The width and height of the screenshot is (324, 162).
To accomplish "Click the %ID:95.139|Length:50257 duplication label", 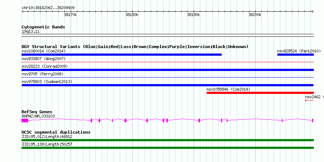I will click(x=47, y=144).
